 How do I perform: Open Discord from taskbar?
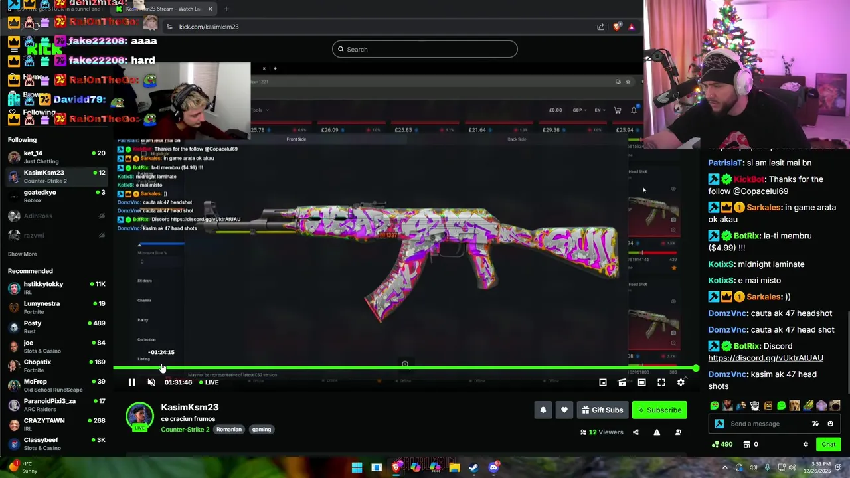(493, 467)
